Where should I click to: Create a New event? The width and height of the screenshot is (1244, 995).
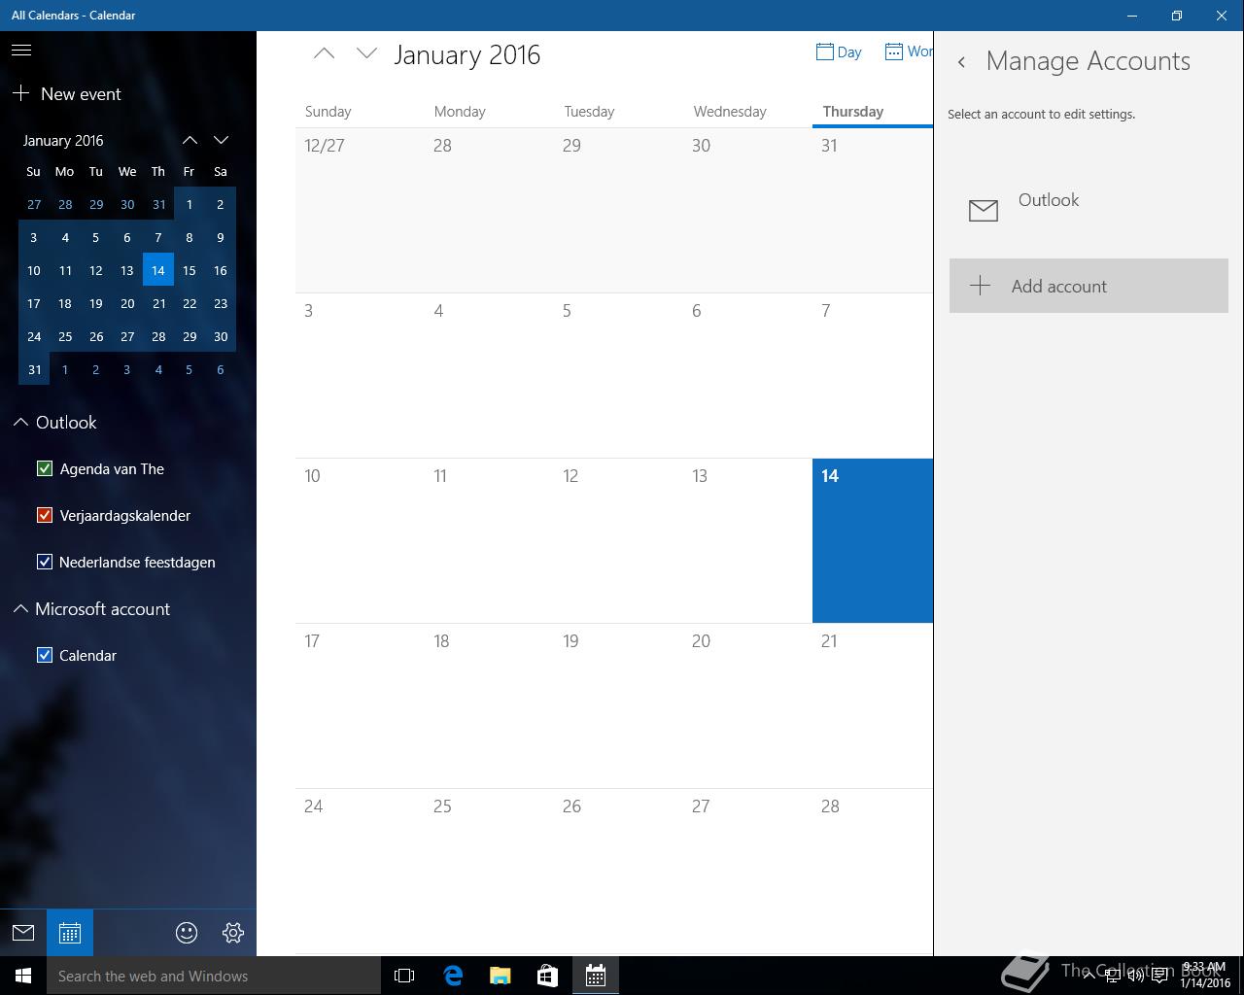pos(66,94)
